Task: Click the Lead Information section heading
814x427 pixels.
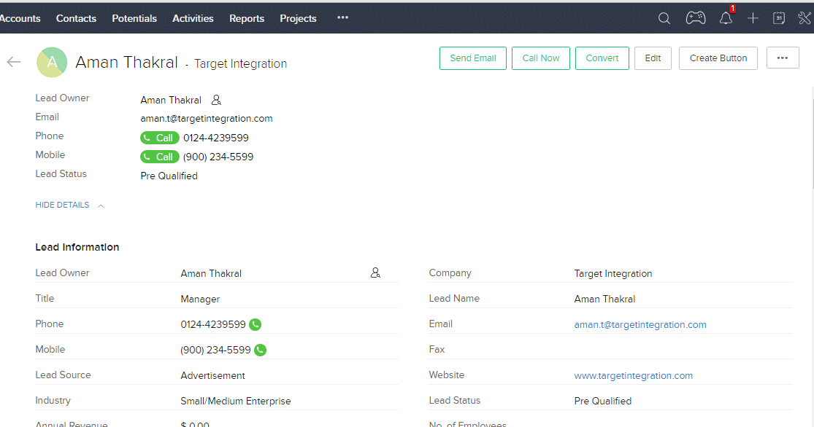Action: [x=77, y=247]
